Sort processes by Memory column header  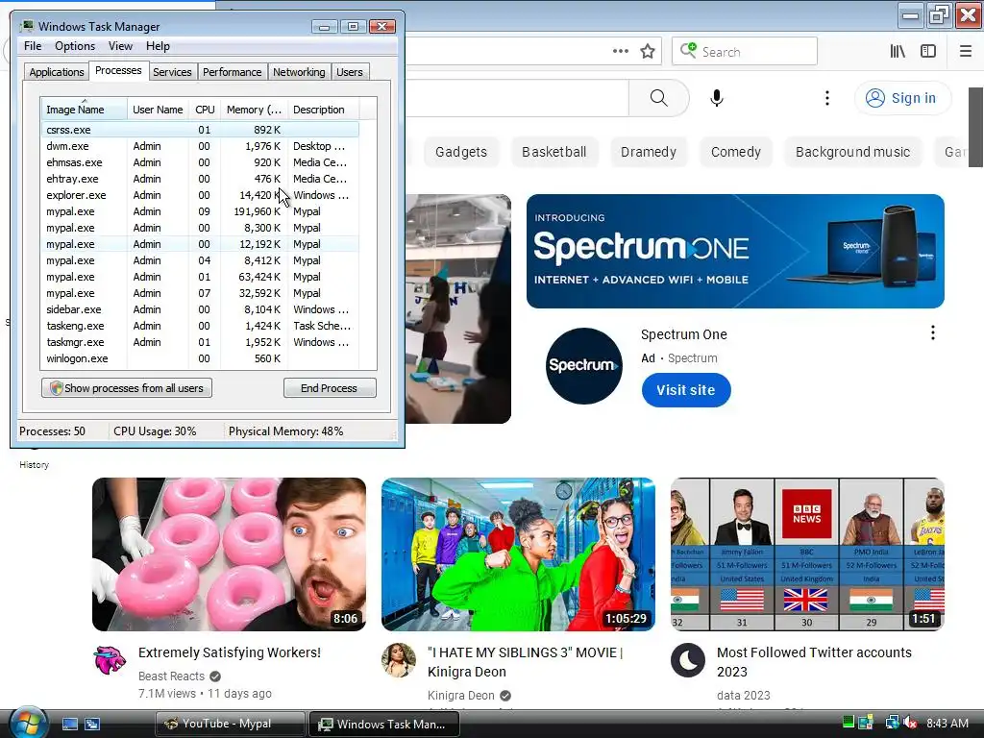pyautogui.click(x=254, y=110)
